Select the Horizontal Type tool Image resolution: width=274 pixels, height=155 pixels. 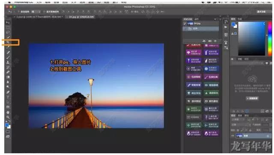(8, 97)
